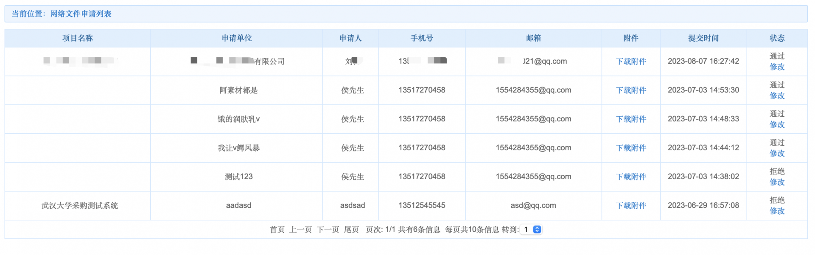Modify the 我让v鳄风暴 application
Image resolution: width=815 pixels, height=255 pixels.
[x=777, y=154]
